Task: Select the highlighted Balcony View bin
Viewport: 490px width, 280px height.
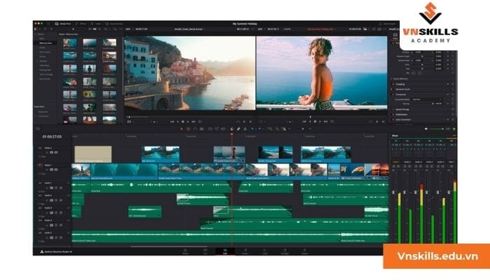Action: 45,43
